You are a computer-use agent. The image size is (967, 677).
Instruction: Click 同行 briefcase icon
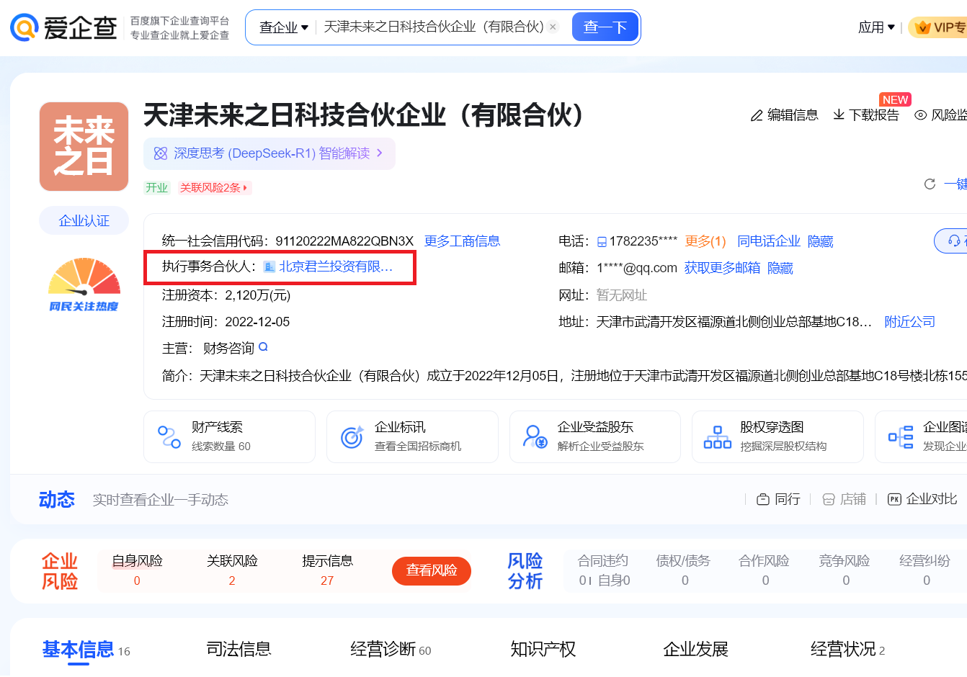[763, 499]
